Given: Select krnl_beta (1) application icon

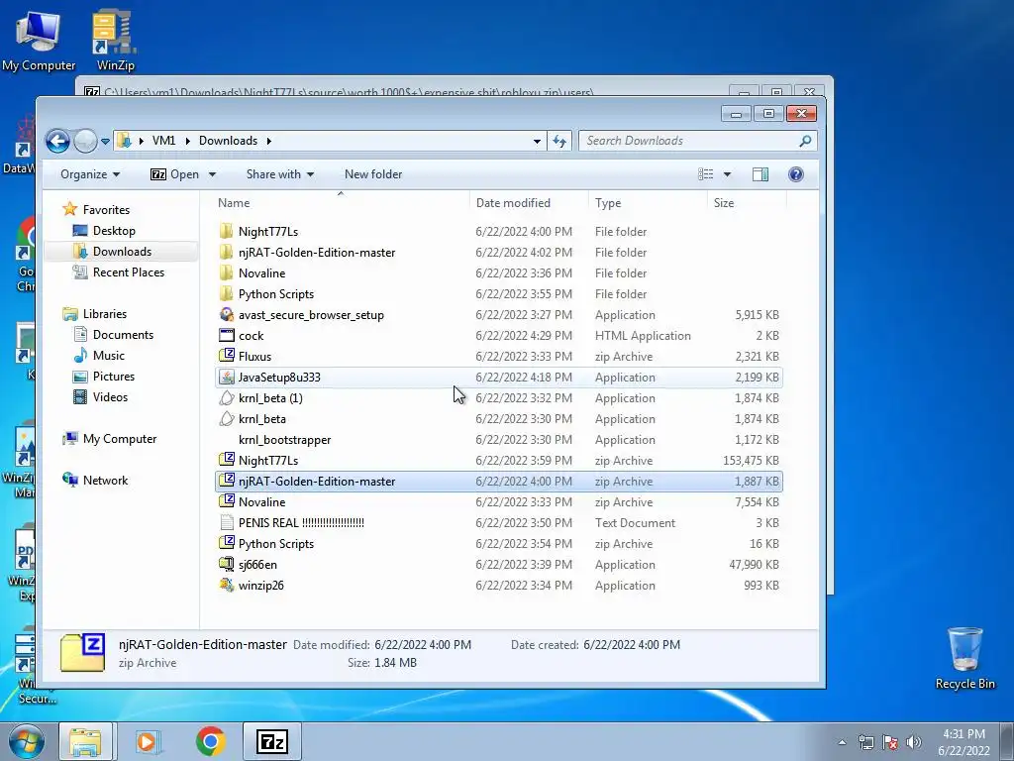Looking at the screenshot, I should (x=227, y=398).
